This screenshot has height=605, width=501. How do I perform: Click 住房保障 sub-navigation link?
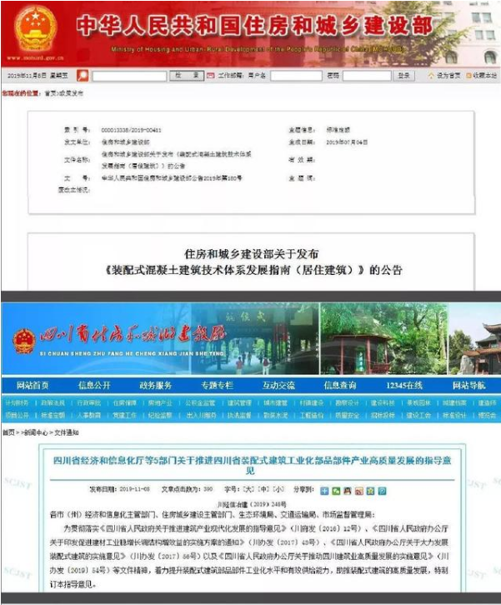coord(125,402)
